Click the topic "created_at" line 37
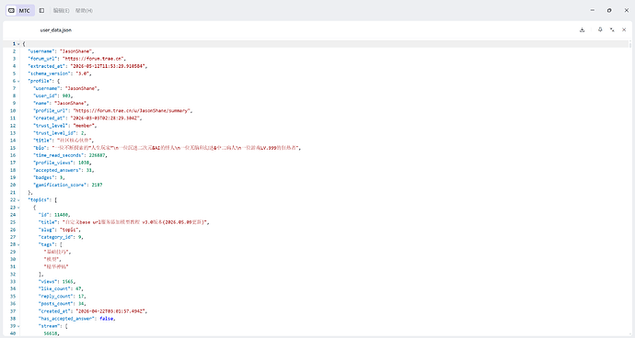The width and height of the screenshot is (635, 338). click(93, 311)
